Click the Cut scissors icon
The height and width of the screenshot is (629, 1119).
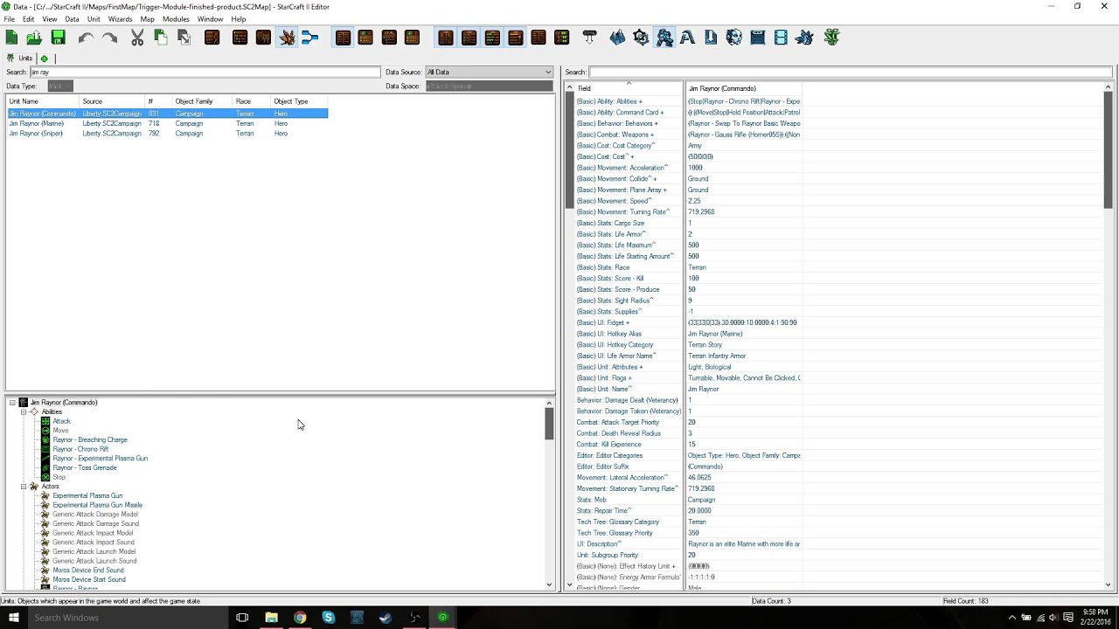pyautogui.click(x=137, y=38)
